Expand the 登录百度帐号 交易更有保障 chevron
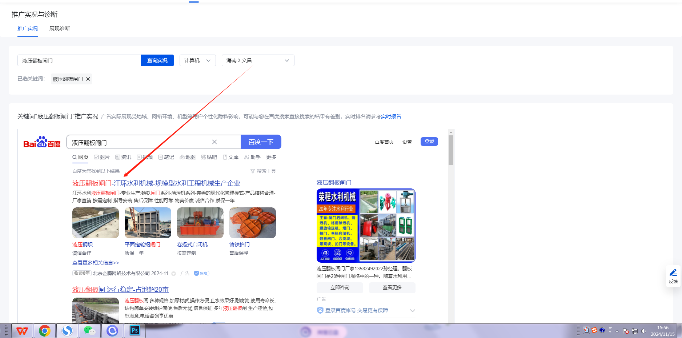 pos(412,310)
